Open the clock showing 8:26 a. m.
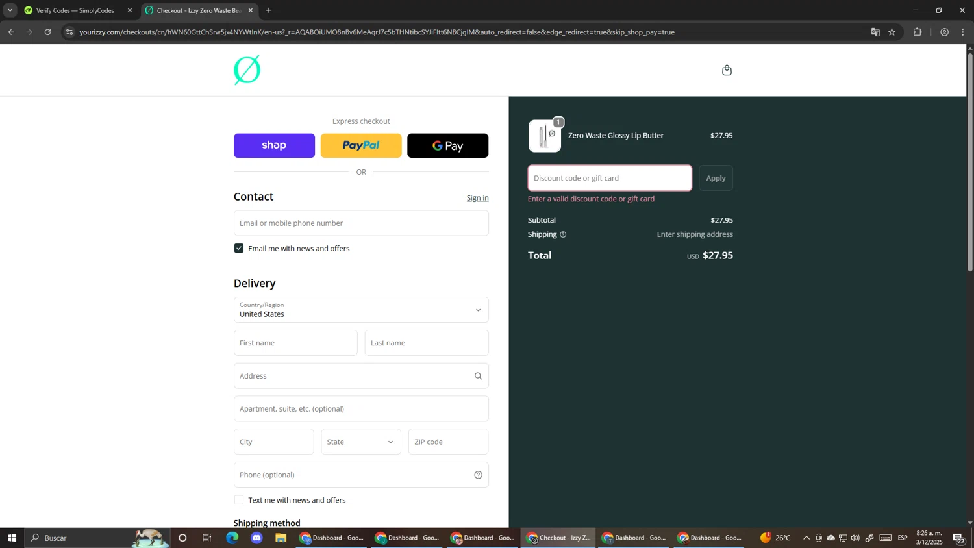This screenshot has height=548, width=974. (929, 538)
